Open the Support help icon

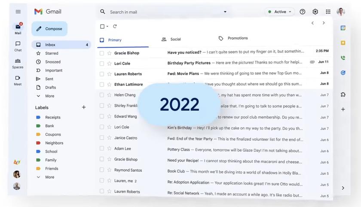303,12
